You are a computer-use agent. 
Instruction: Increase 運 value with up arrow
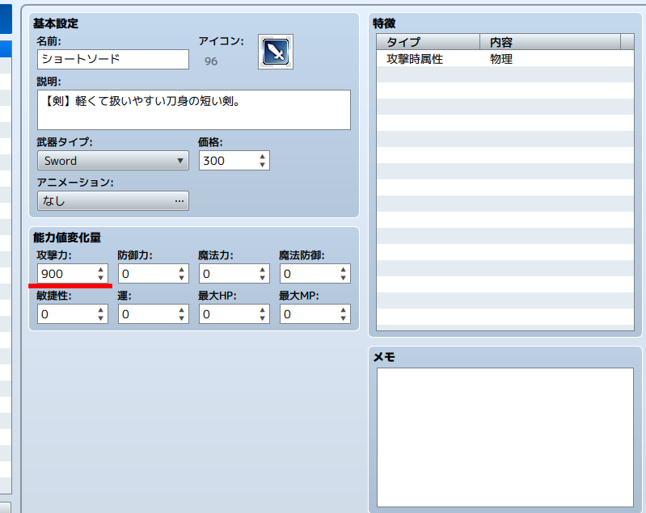click(181, 309)
